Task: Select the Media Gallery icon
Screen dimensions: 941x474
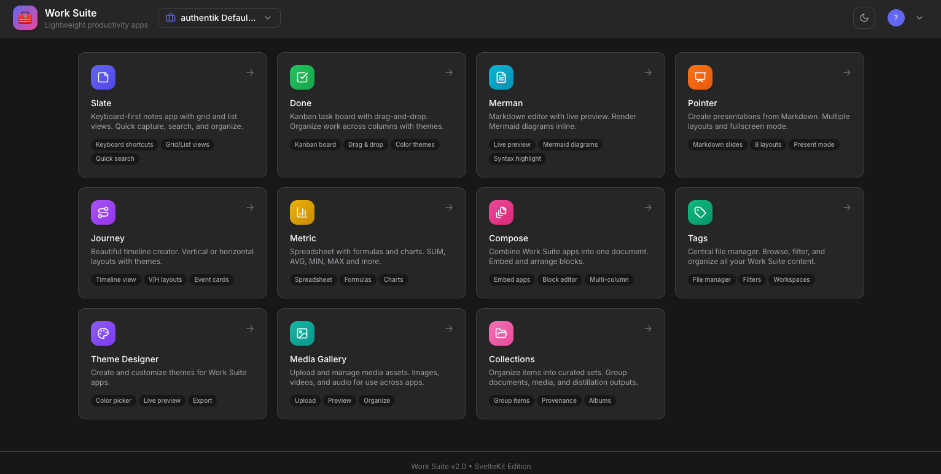Action: 302,333
